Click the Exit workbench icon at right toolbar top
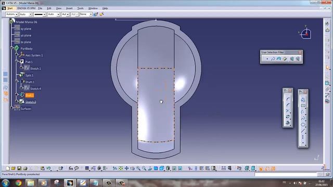The image size is (333, 187). click(327, 30)
